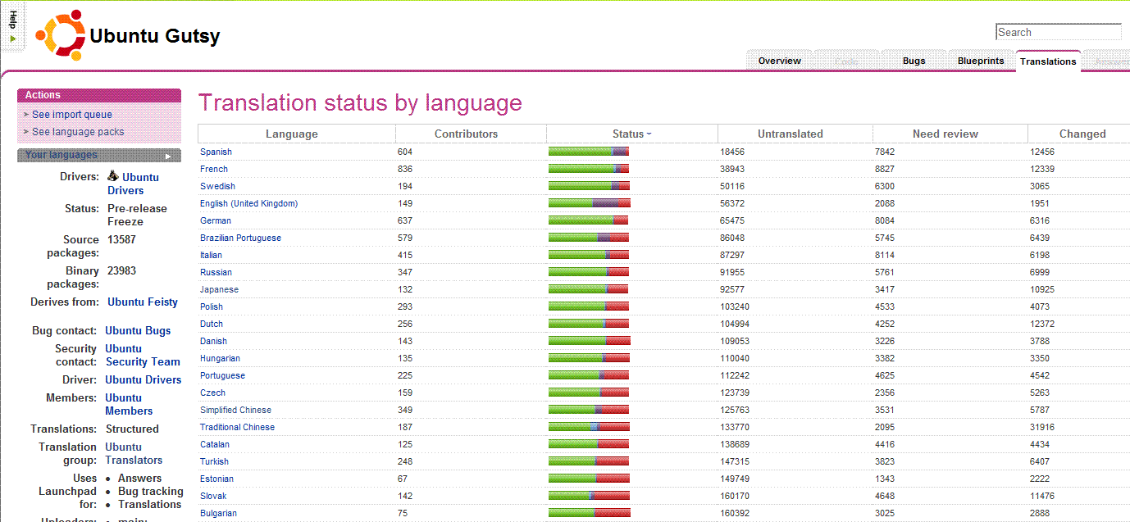Open the Japanese language link
Screen dimensions: 1130x522
219,289
